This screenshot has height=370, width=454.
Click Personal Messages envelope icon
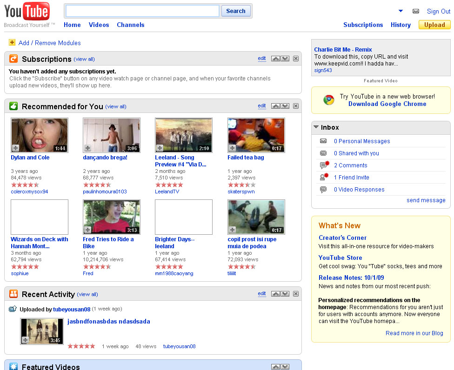[323, 141]
